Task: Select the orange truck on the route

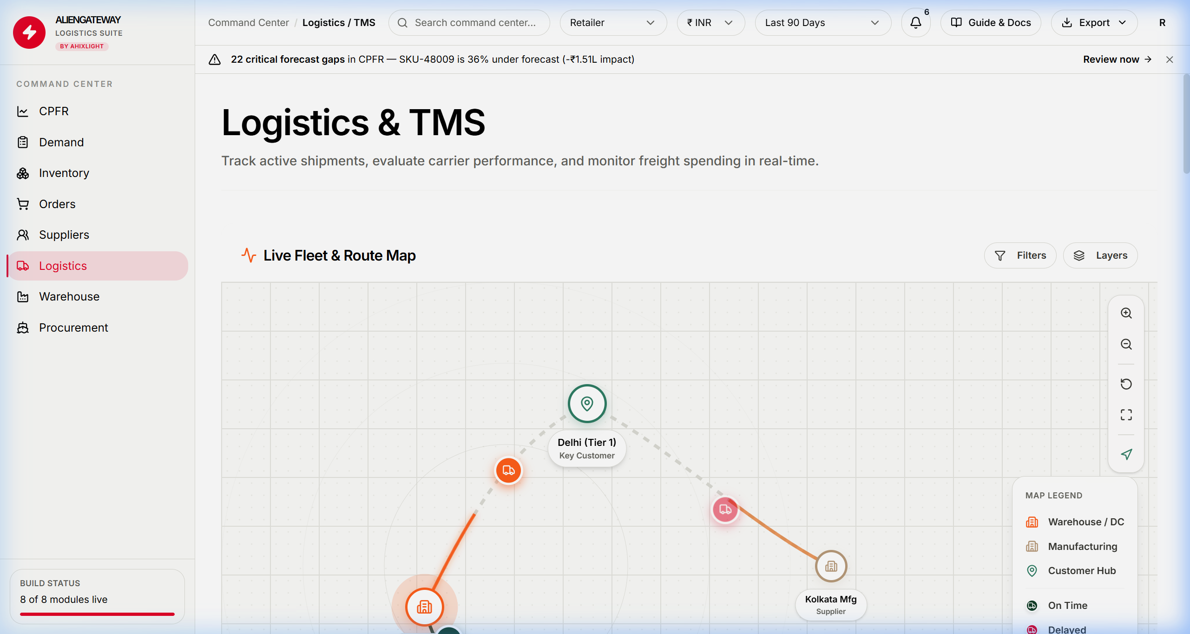Action: pyautogui.click(x=508, y=471)
